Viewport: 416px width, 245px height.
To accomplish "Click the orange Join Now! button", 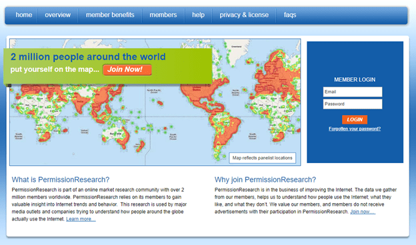I will (127, 70).
